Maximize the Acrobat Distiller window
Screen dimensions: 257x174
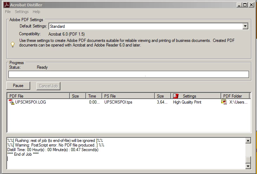click(x=245, y=5)
